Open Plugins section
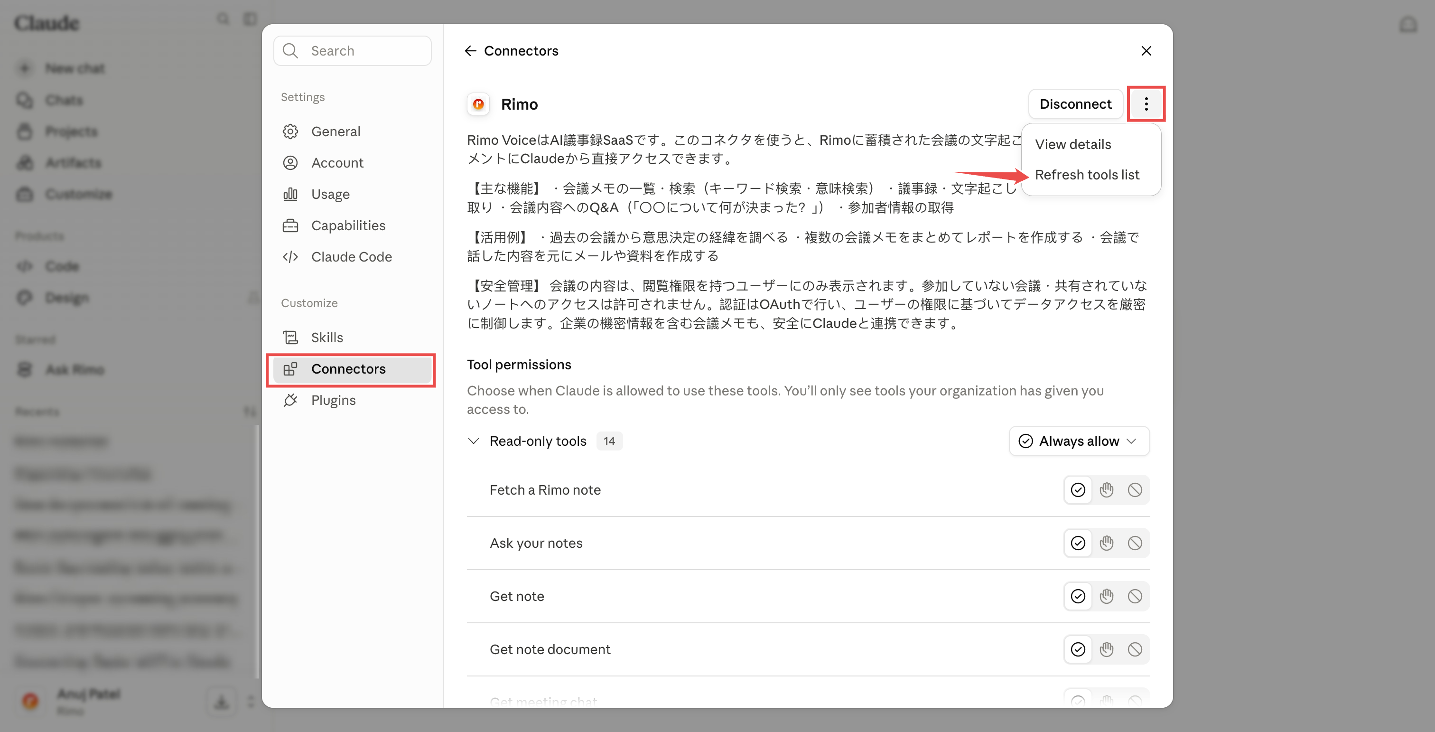 coord(352,400)
